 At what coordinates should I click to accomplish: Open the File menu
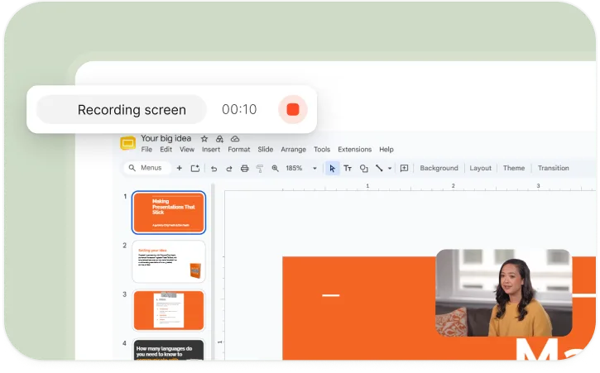coord(146,149)
